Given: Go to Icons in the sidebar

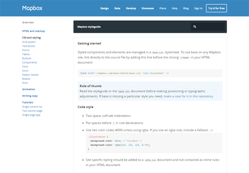Looking at the screenshot, I should (x=25, y=71).
